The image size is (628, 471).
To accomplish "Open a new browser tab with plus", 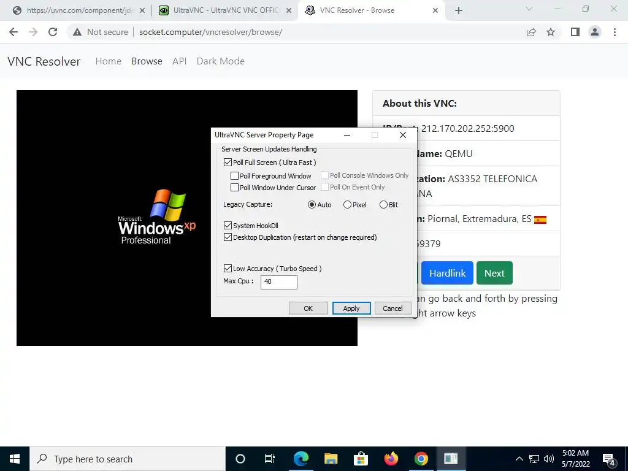I will (x=459, y=10).
